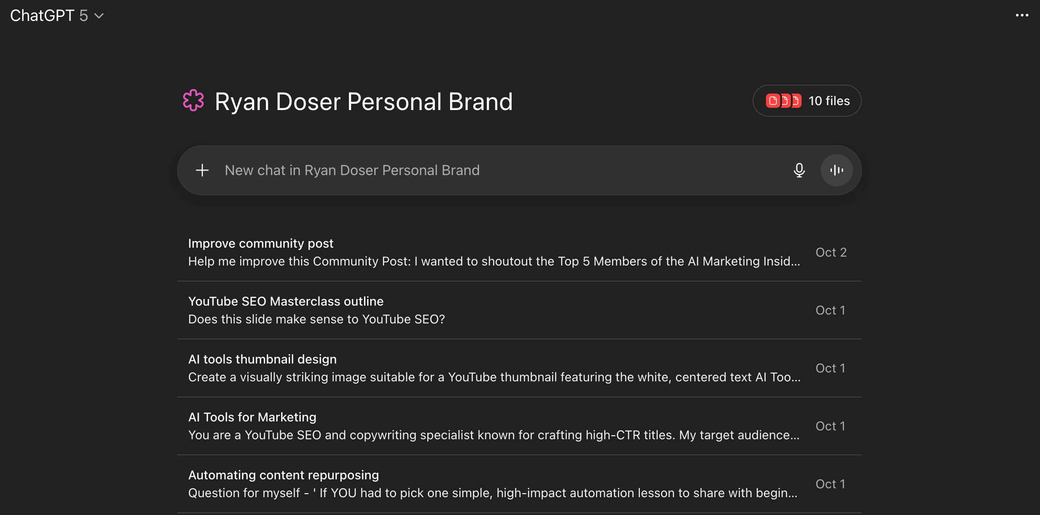1040x515 pixels.
Task: Click the 'Does this slide make sense' preview
Action: coord(316,319)
